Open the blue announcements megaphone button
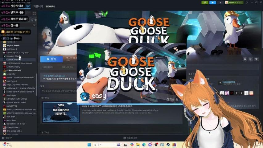The image size is (263, 148). pyautogui.click(x=212, y=2)
